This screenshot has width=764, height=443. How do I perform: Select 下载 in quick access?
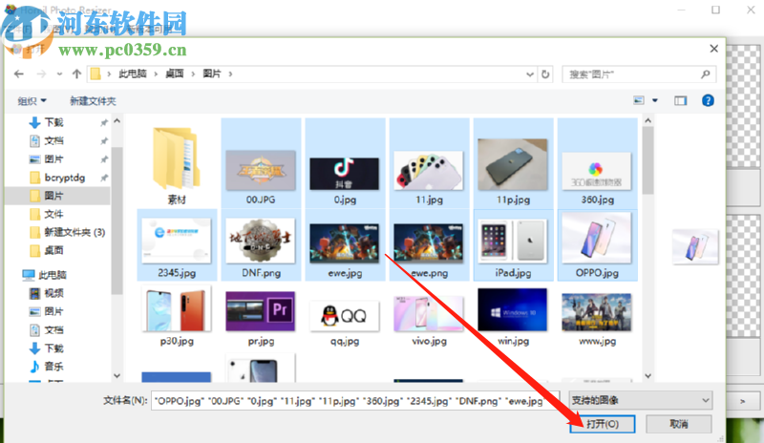point(54,122)
